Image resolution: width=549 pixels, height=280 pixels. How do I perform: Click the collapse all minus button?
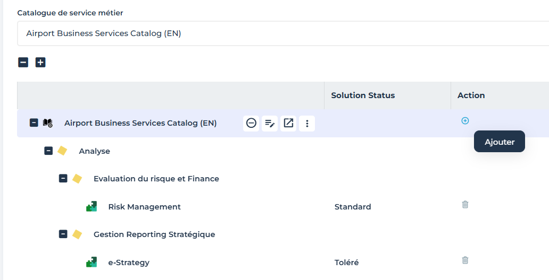(23, 63)
